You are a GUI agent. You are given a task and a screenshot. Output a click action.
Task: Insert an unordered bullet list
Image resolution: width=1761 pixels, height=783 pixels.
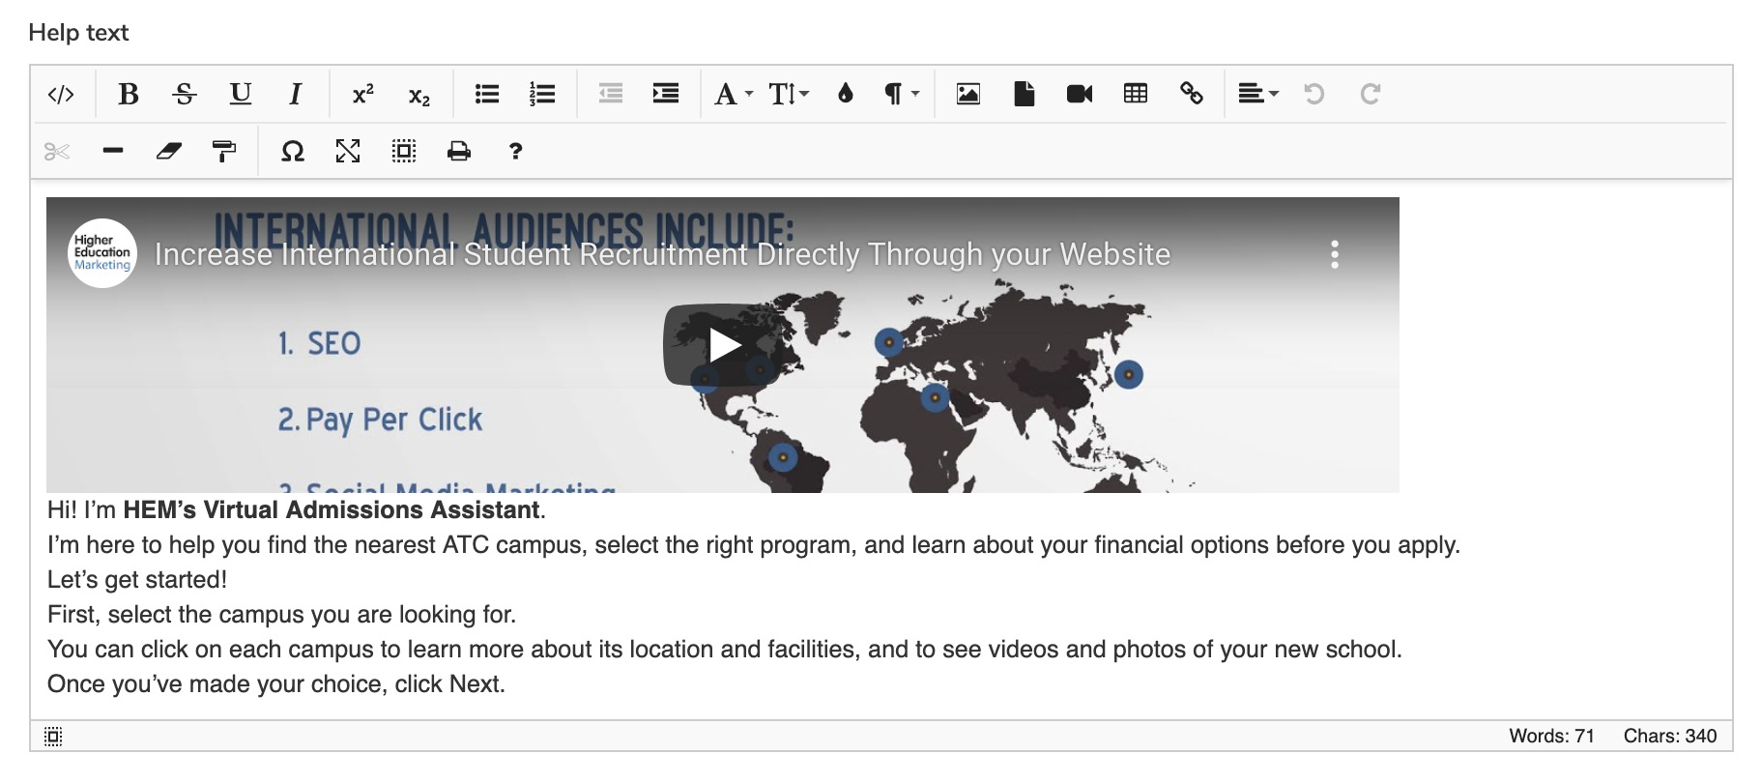[486, 94]
